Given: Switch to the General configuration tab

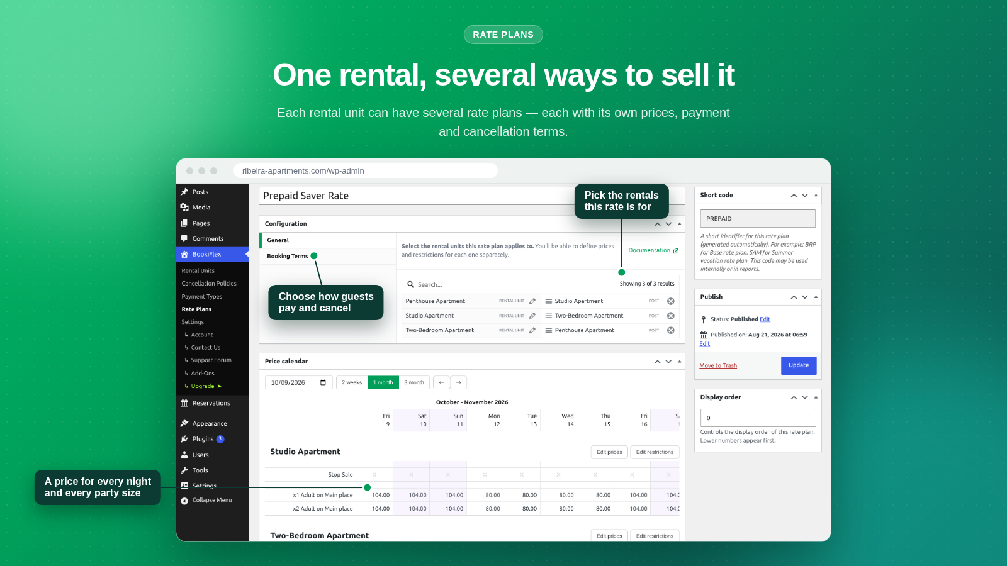Looking at the screenshot, I should click(328, 240).
